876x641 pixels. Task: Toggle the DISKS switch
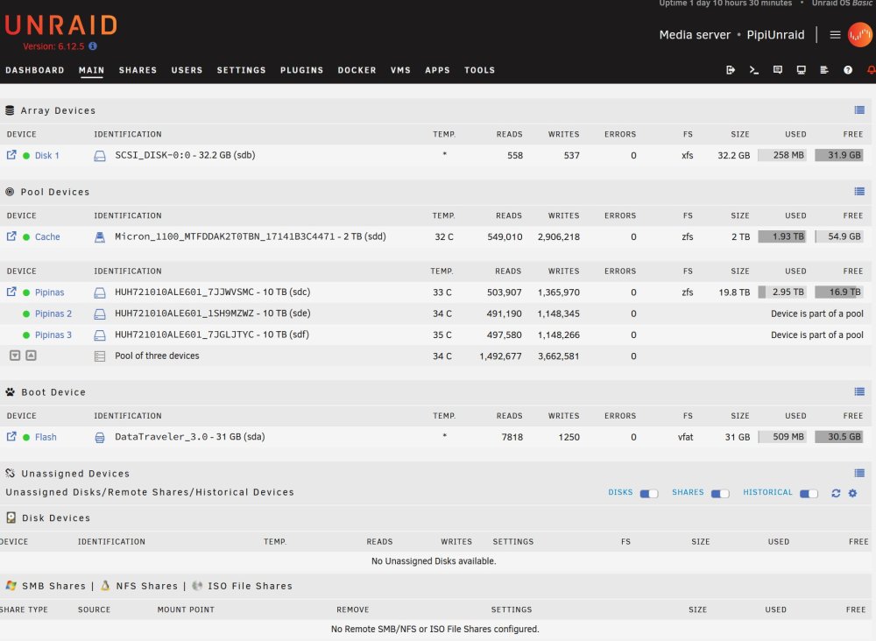(x=648, y=494)
